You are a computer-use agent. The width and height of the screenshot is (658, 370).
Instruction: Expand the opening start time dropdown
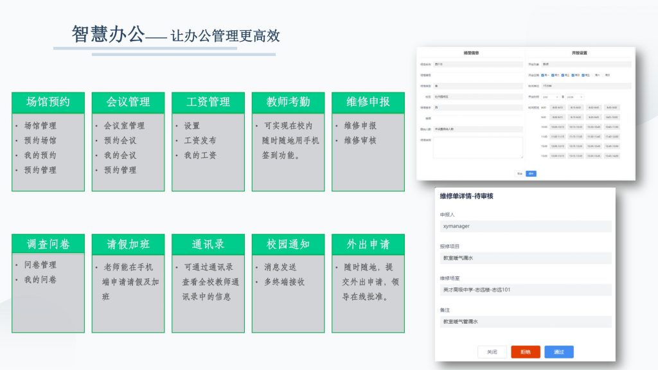551,97
